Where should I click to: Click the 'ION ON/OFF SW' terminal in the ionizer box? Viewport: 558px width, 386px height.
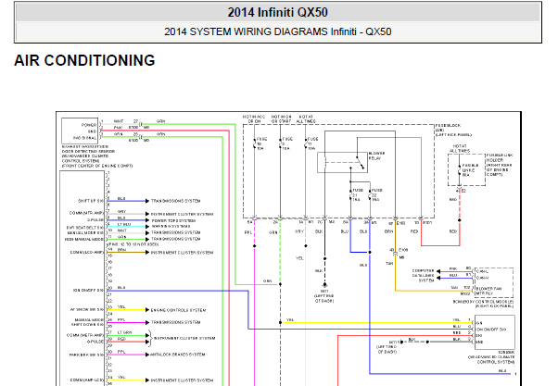(490, 330)
